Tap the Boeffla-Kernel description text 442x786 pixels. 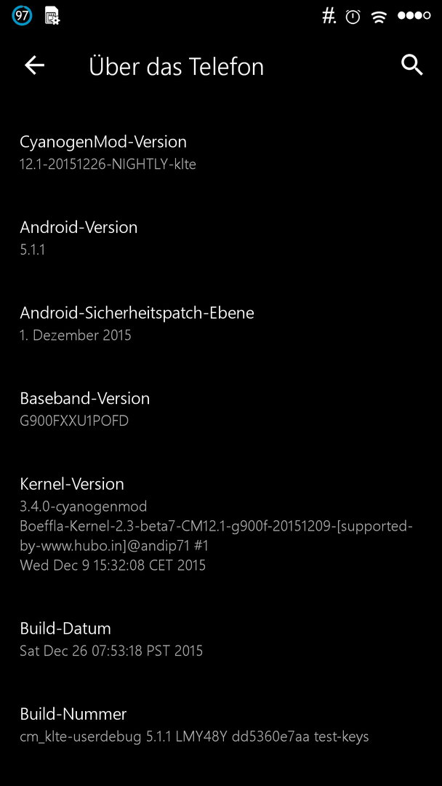tap(216, 536)
